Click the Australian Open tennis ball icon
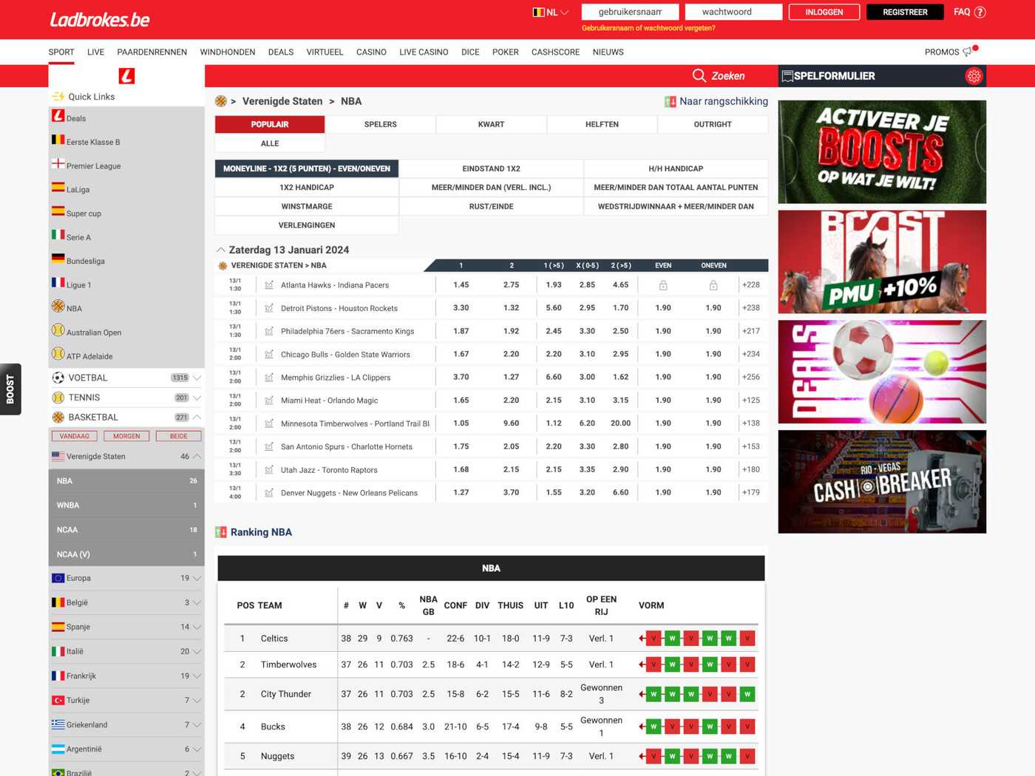The width and height of the screenshot is (1035, 776). pyautogui.click(x=58, y=330)
